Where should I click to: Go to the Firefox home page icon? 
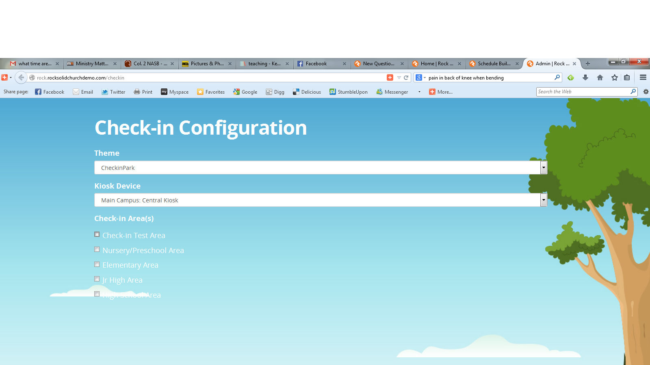click(x=600, y=77)
